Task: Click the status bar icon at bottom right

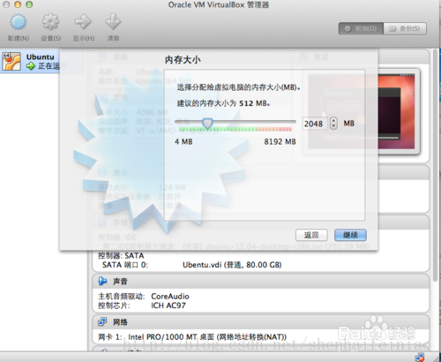Action: (420, 357)
